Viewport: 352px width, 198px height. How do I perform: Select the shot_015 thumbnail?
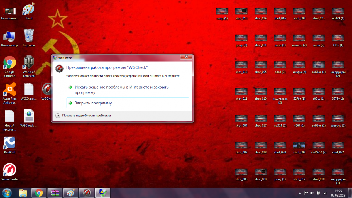[241, 14]
